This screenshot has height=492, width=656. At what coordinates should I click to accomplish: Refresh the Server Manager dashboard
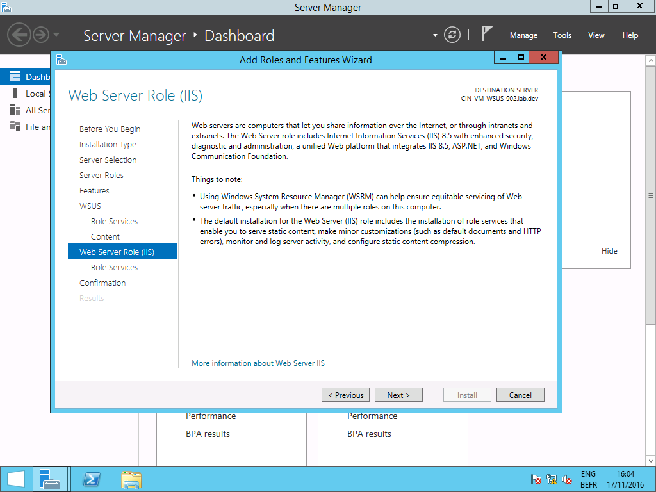pos(452,35)
